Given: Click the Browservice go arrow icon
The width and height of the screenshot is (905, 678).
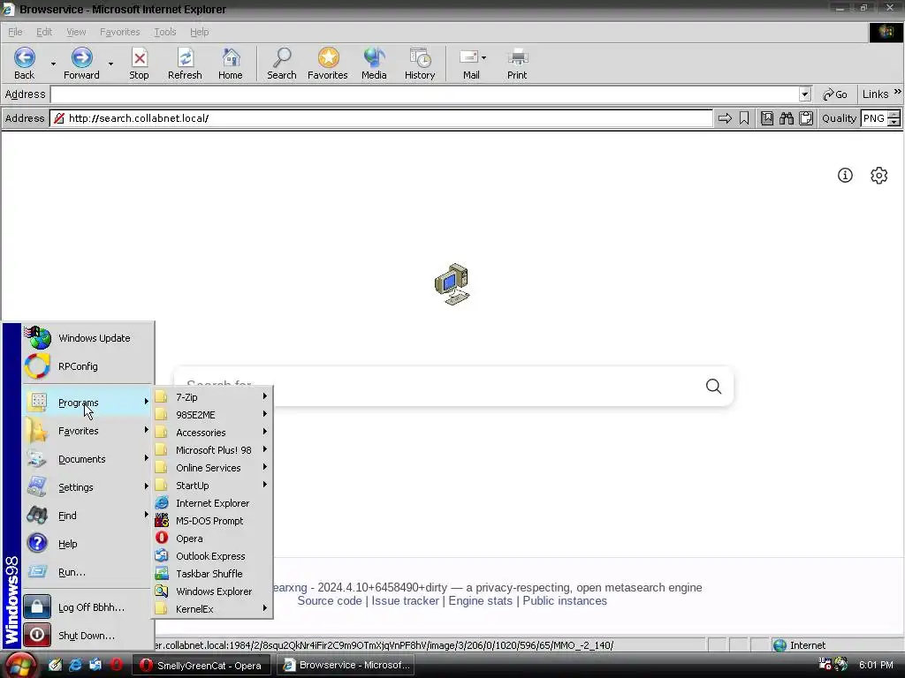Looking at the screenshot, I should click(x=725, y=118).
